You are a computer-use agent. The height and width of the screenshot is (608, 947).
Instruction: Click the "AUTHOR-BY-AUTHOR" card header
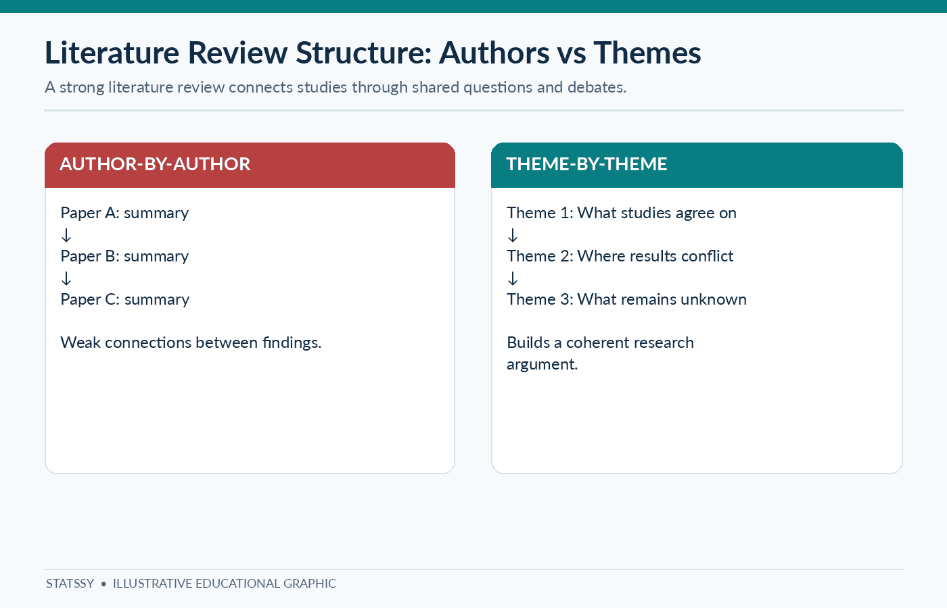(x=250, y=165)
